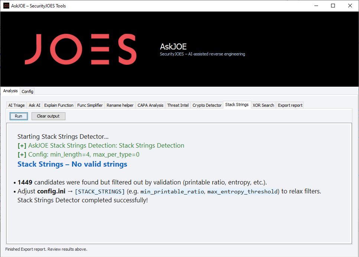Click the Config min_length=4 output line
This screenshot has width=359, height=257.
(x=78, y=155)
